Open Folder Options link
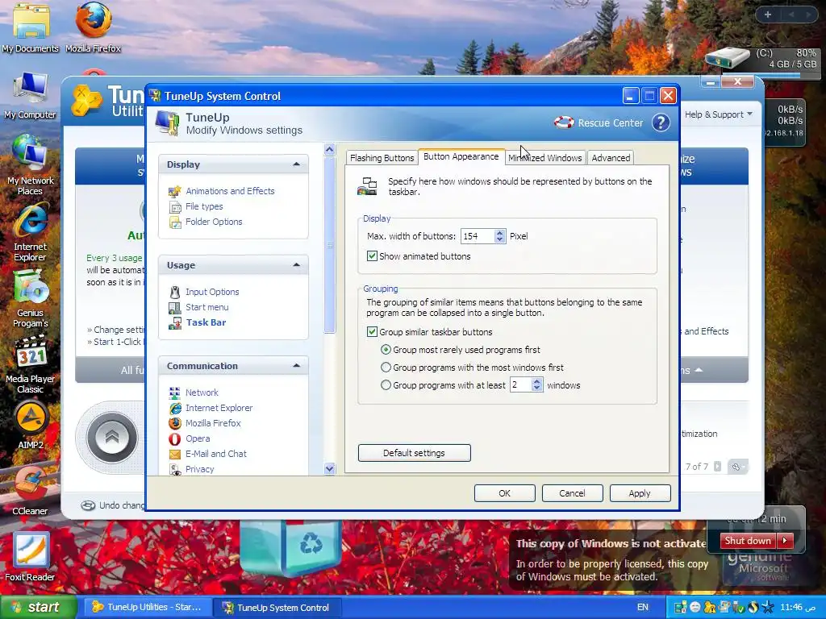Screen dimensions: 826x619 214,222
